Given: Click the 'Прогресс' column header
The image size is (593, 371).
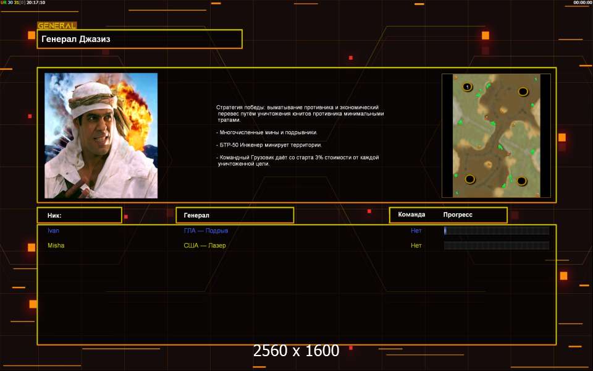Looking at the screenshot, I should point(458,215).
